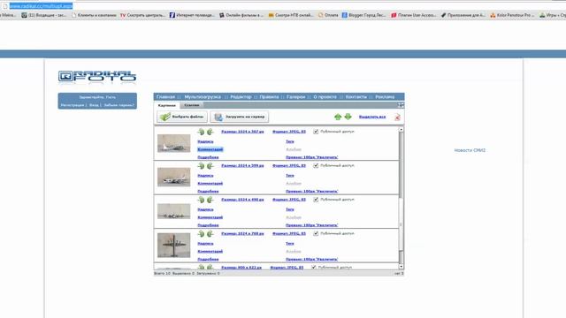
Task: Open the Онлайн фильмы в... bookmark
Action: [x=241, y=15]
